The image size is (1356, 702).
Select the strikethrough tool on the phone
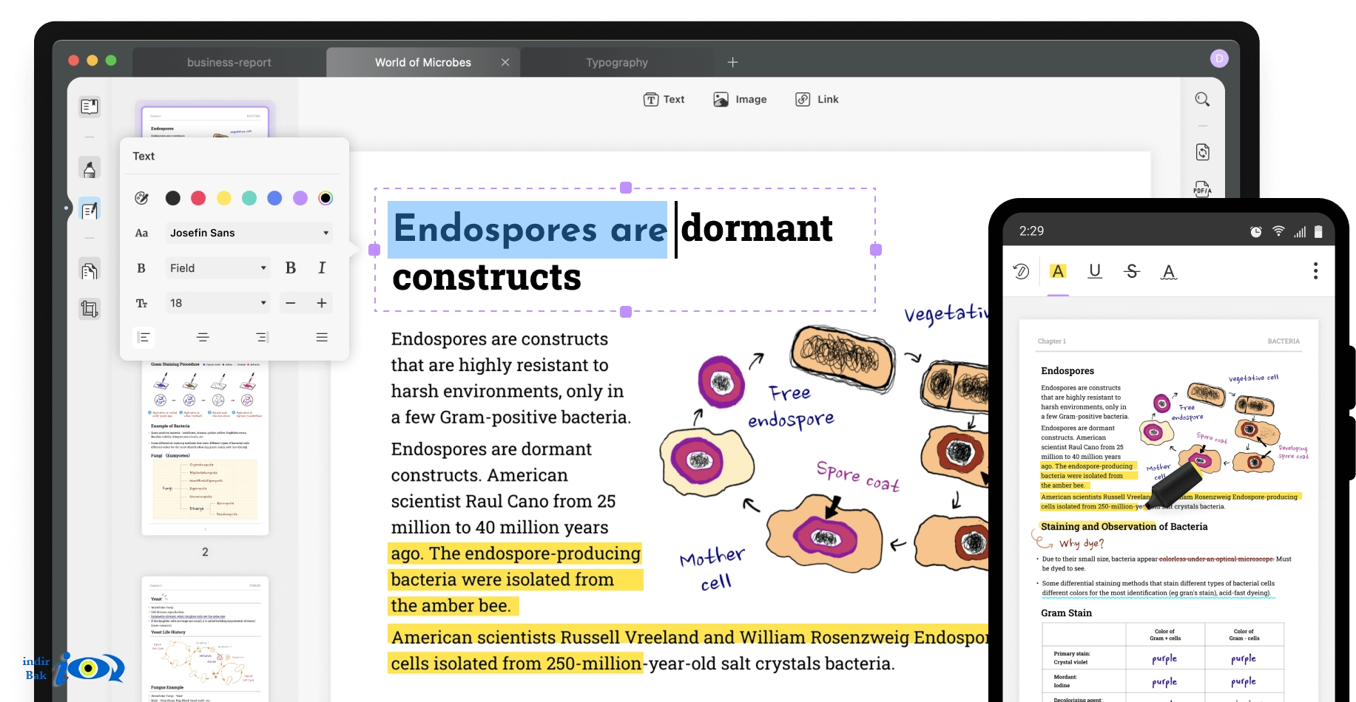click(x=1132, y=271)
